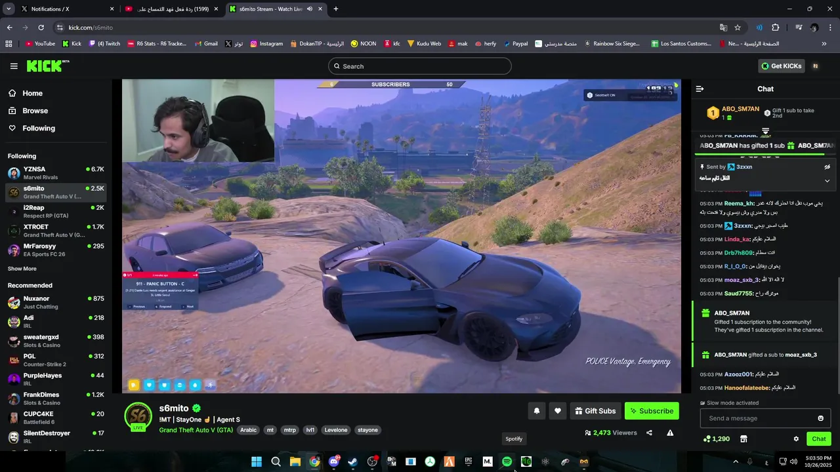Reload the page
The height and width of the screenshot is (472, 840).
tap(41, 28)
